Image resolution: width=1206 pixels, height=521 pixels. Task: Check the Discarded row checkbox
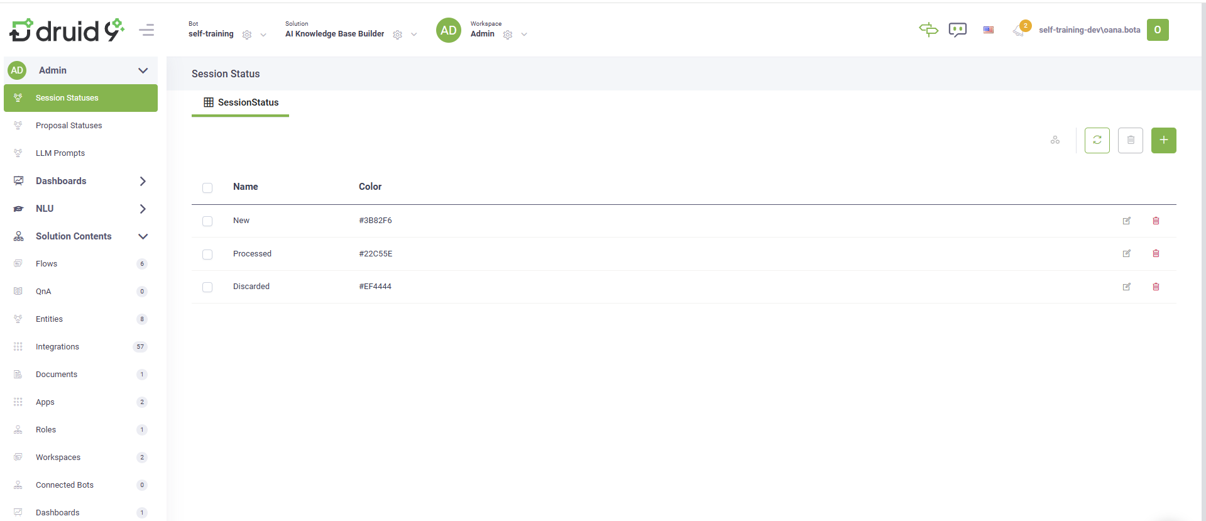tap(207, 287)
